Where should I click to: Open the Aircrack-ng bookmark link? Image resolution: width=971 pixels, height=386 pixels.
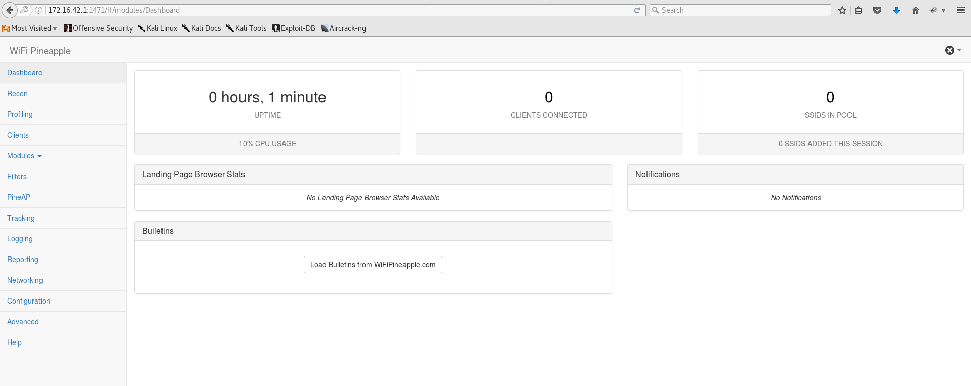click(x=343, y=28)
